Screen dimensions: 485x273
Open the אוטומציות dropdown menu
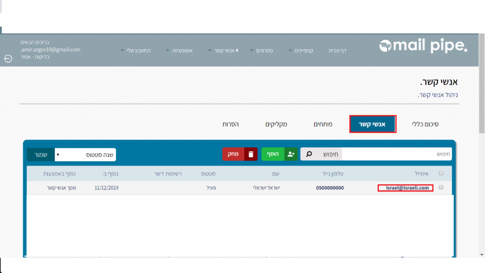pyautogui.click(x=179, y=50)
